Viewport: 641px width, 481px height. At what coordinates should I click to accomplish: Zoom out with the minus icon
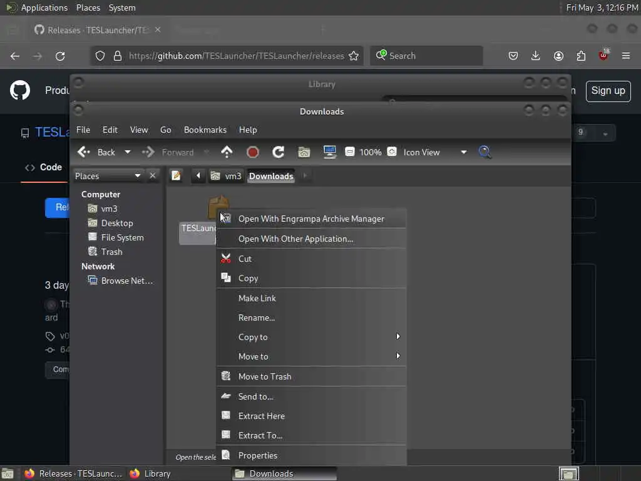349,152
